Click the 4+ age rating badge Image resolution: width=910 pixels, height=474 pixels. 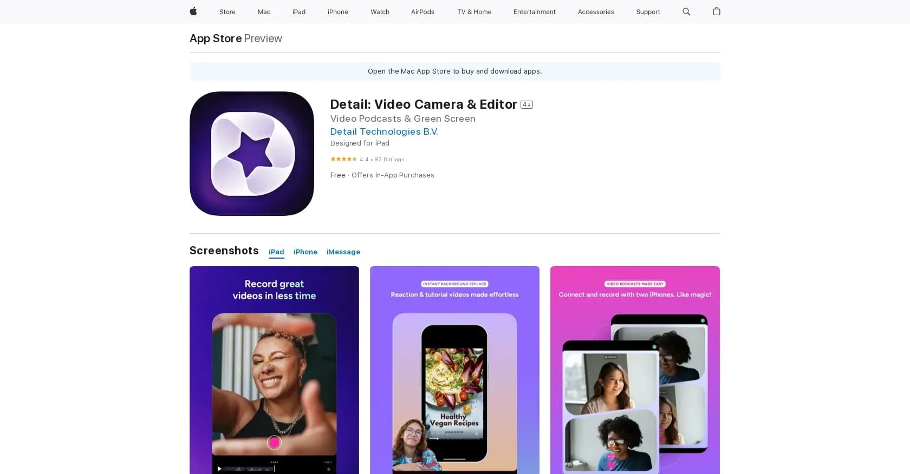coord(526,104)
